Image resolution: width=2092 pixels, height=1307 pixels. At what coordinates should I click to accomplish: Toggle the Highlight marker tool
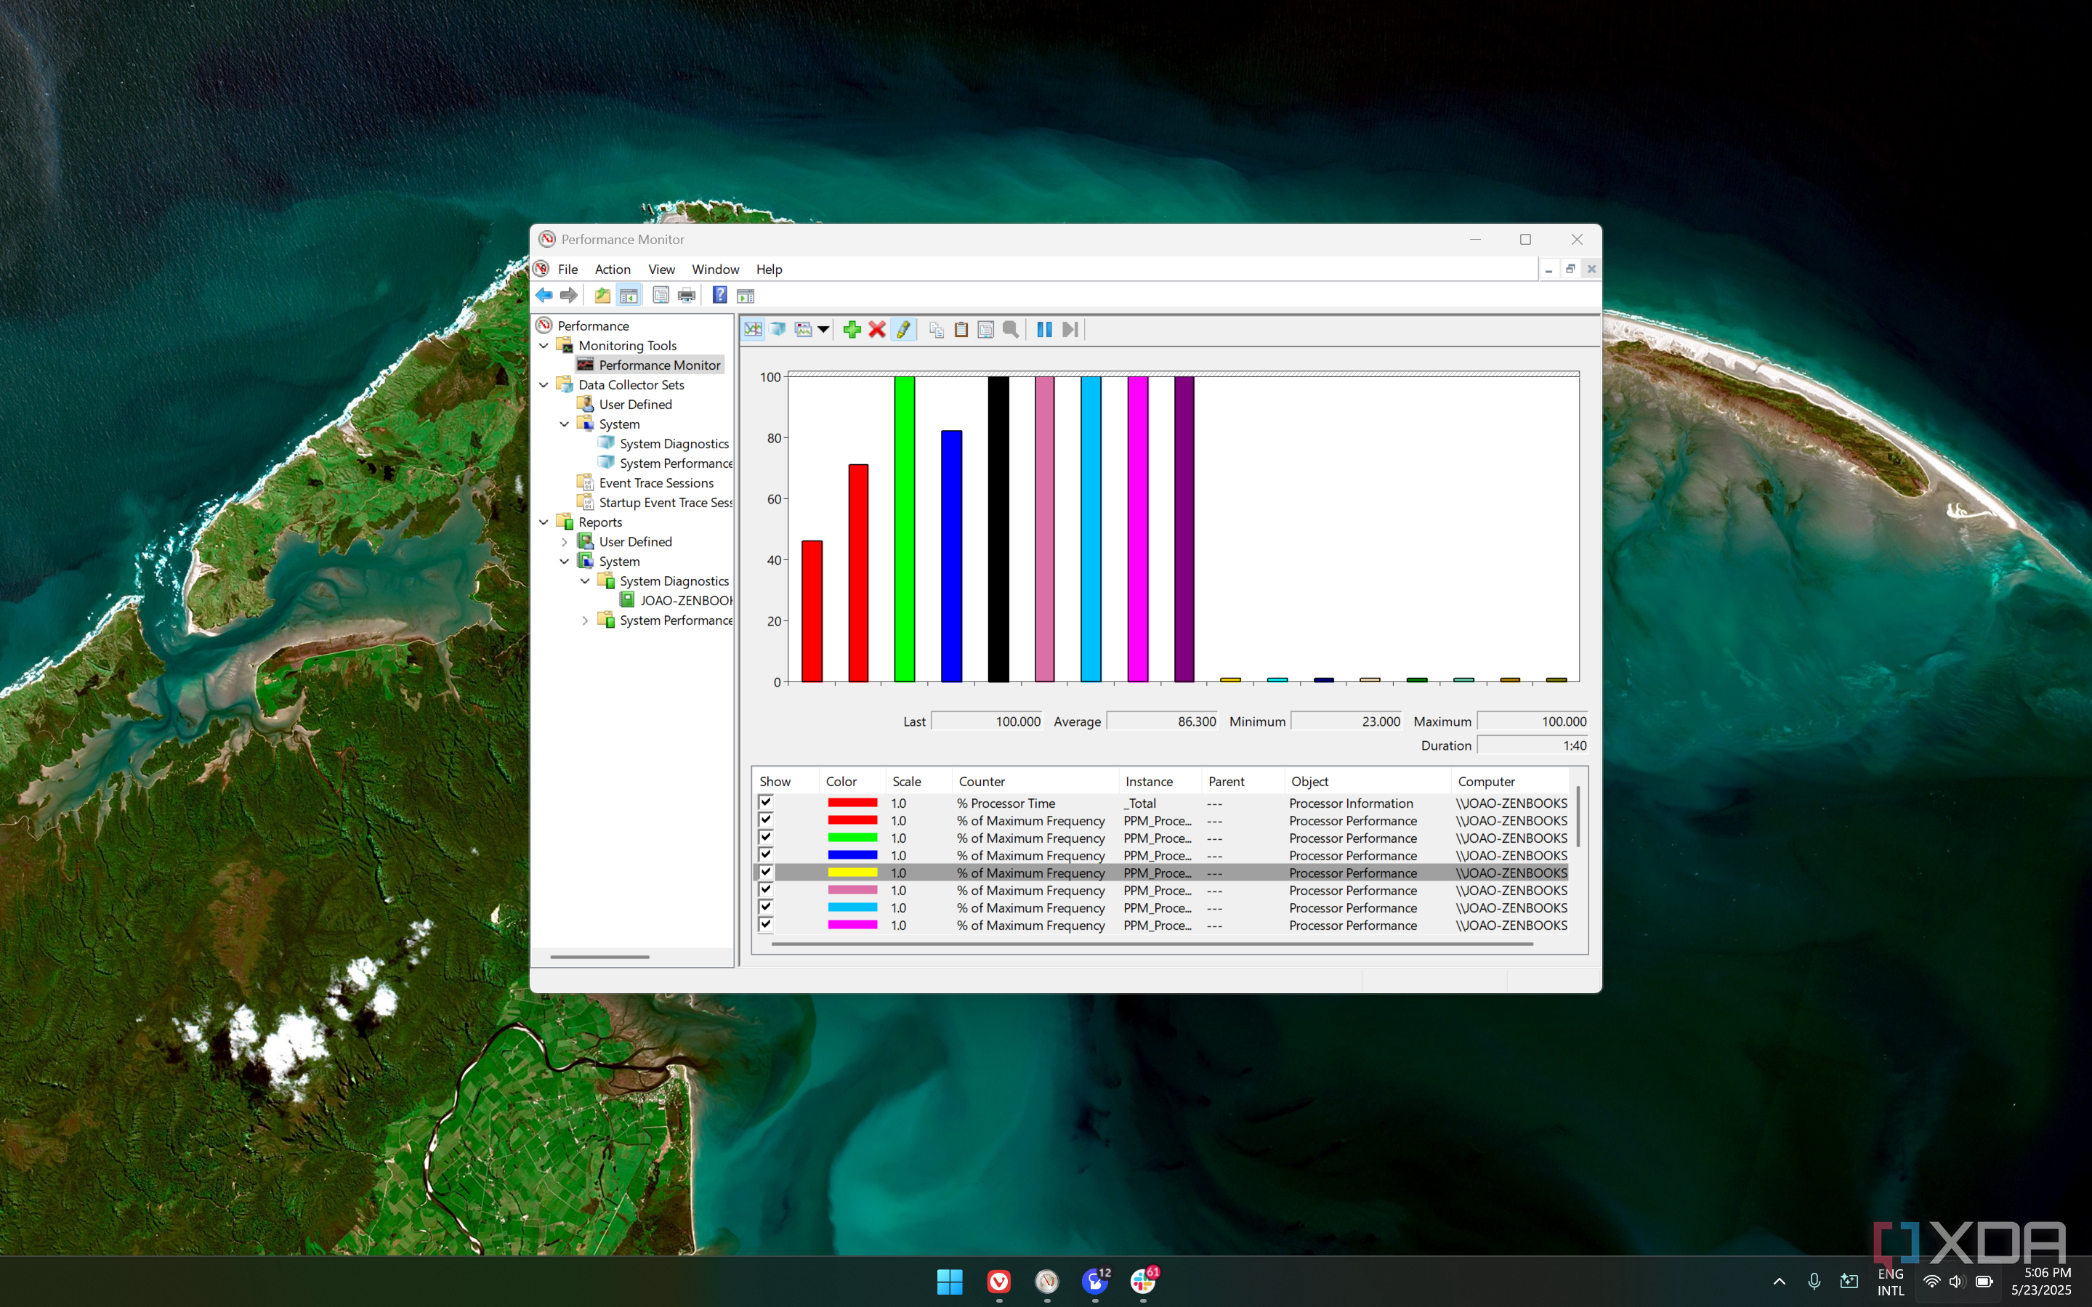[902, 329]
